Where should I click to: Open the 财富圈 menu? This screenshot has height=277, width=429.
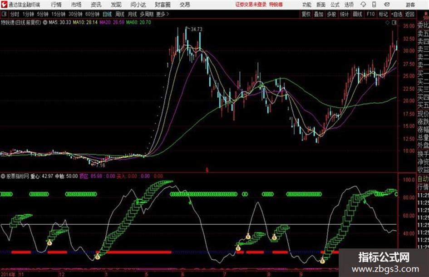coord(163,5)
